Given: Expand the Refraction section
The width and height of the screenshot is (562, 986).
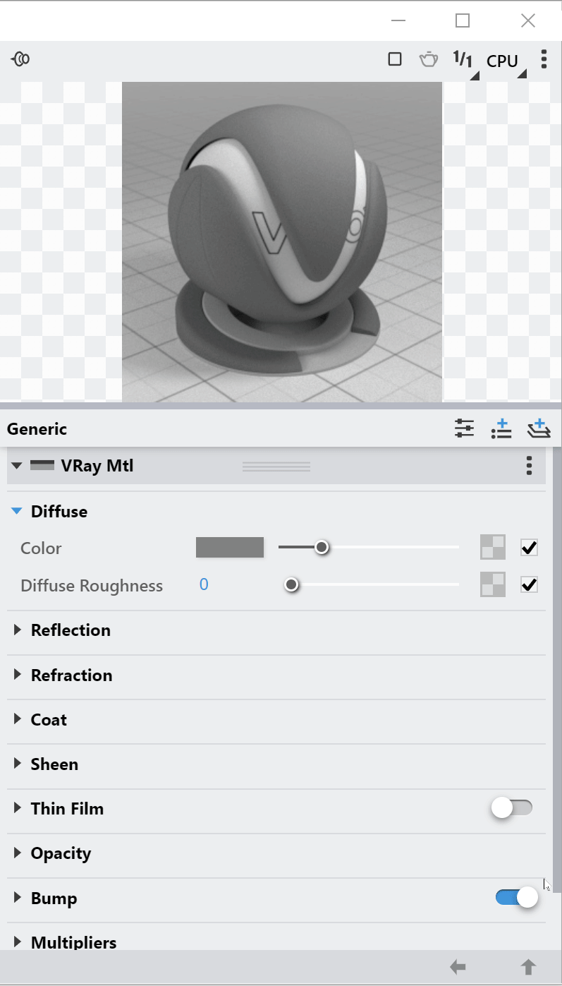Looking at the screenshot, I should [18, 675].
